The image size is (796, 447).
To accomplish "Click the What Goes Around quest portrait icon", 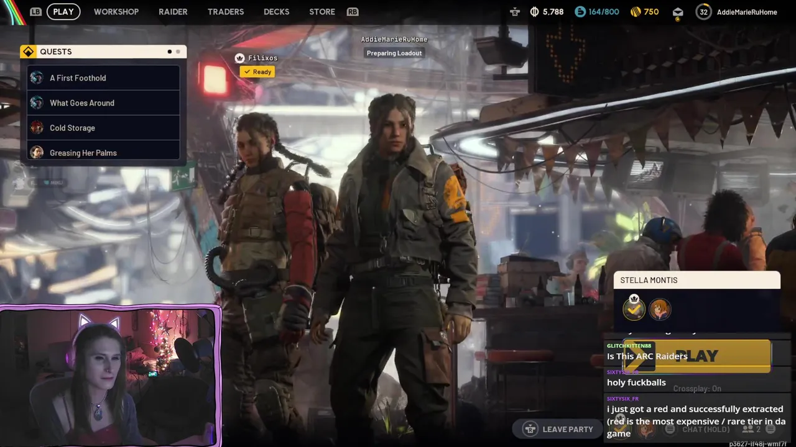I will click(x=37, y=102).
